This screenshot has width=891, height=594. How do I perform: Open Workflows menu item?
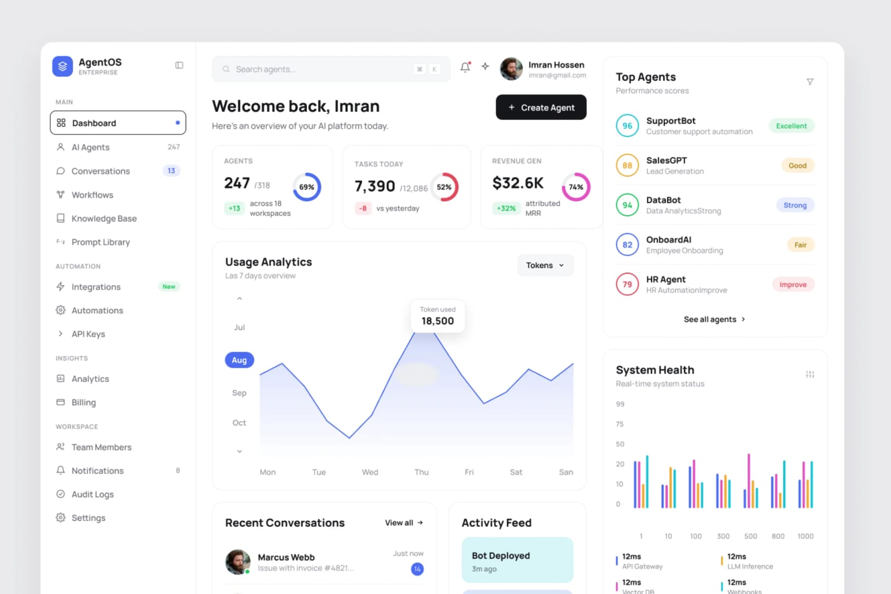pos(118,194)
